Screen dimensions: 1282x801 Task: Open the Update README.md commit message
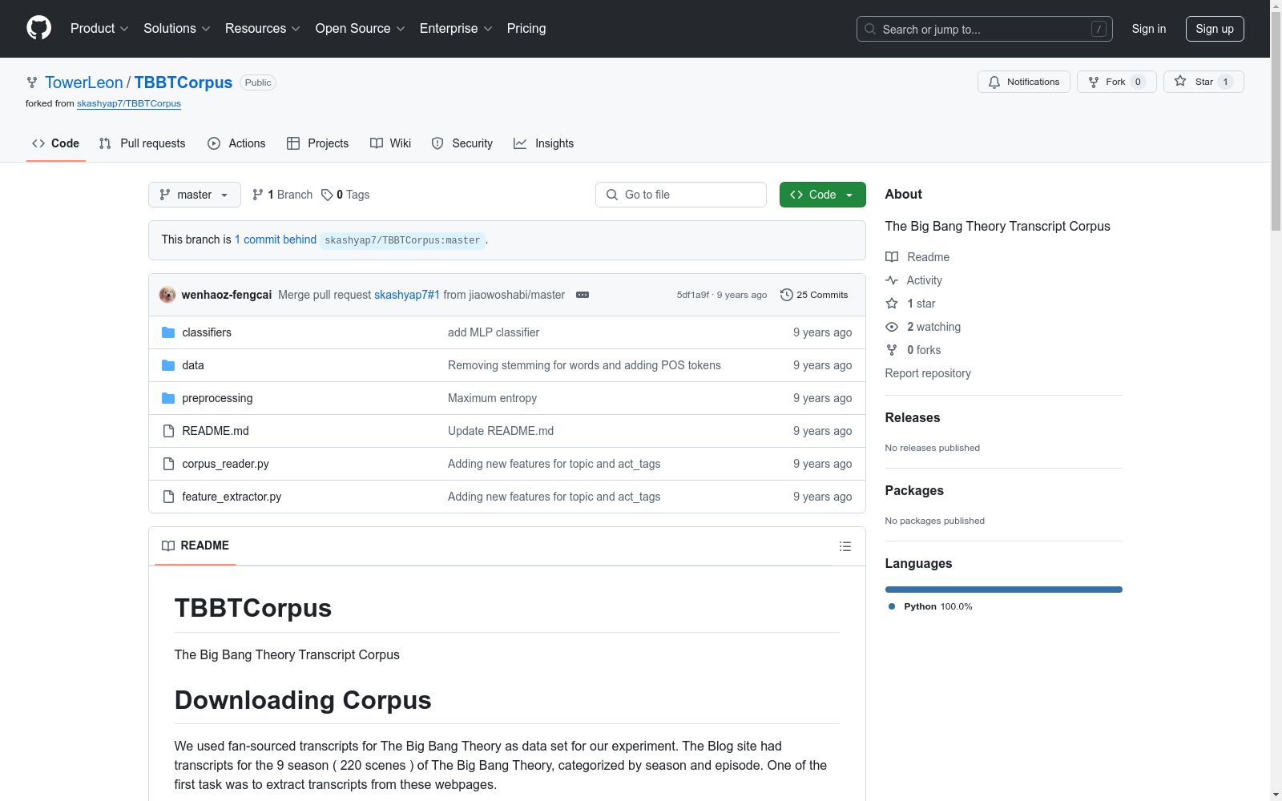pos(501,431)
